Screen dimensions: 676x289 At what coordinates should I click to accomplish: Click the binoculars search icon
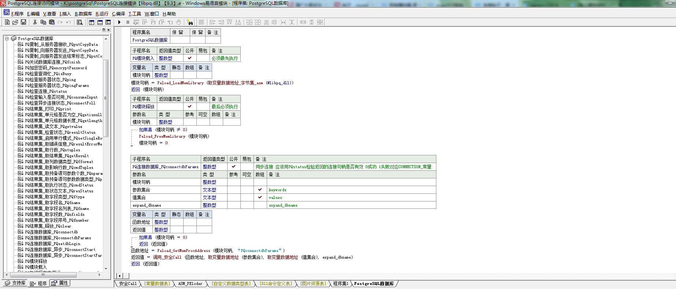tap(190, 22)
